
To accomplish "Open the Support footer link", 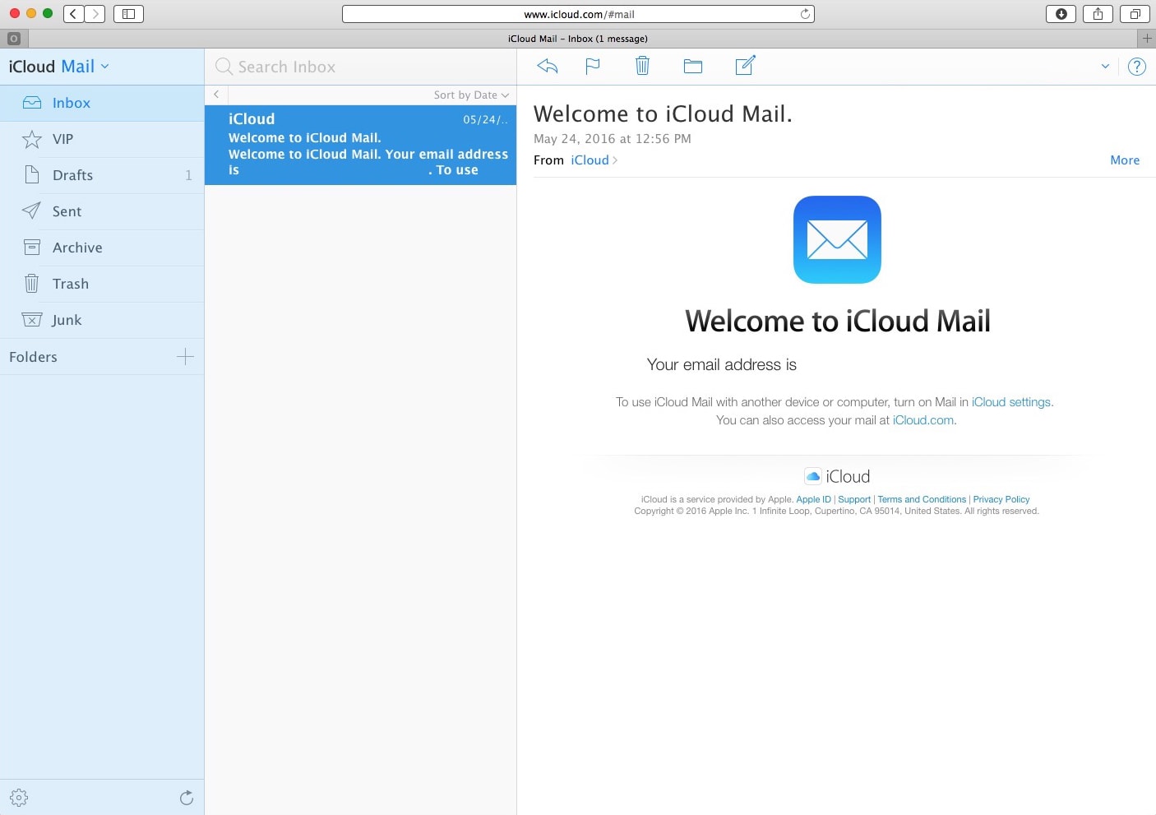I will (x=854, y=499).
